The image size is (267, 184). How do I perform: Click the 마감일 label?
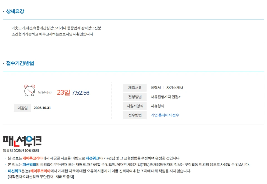(23, 108)
